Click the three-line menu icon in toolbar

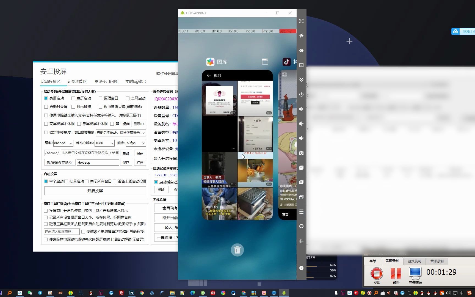pos(301,212)
